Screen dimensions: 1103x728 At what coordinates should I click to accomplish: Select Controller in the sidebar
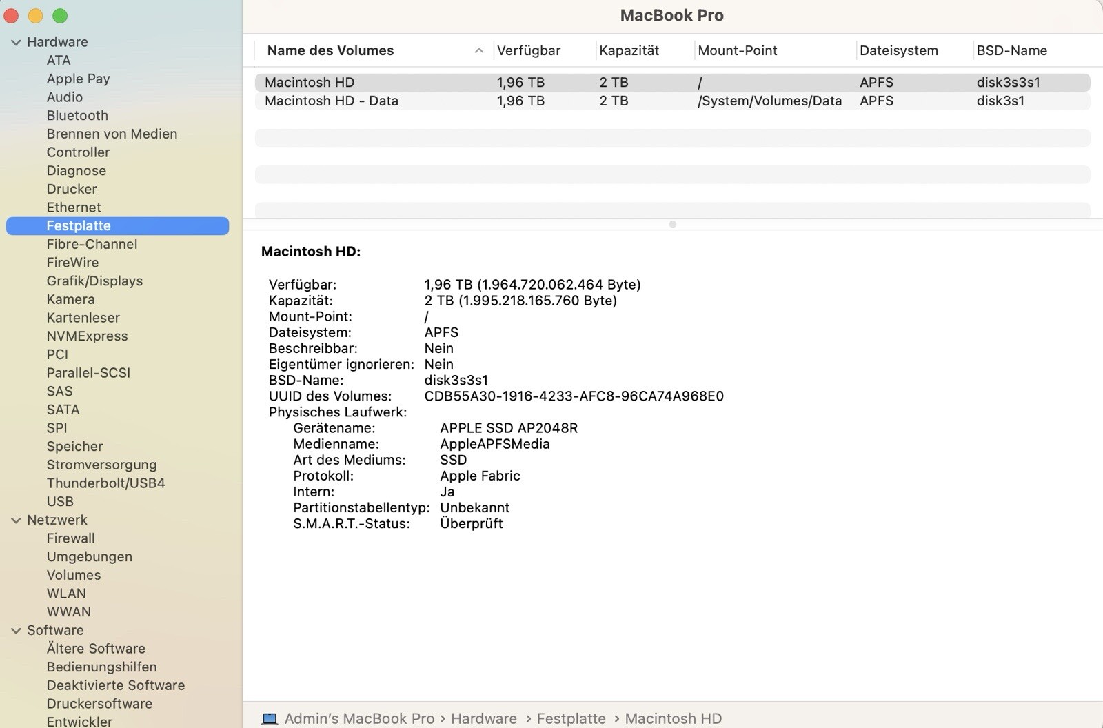pos(78,152)
